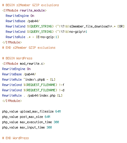Image resolution: width=127 pixels, height=143 pixels.
Task: Click the REQUEST_FILENAME !-d condition
Action: click(33, 90)
